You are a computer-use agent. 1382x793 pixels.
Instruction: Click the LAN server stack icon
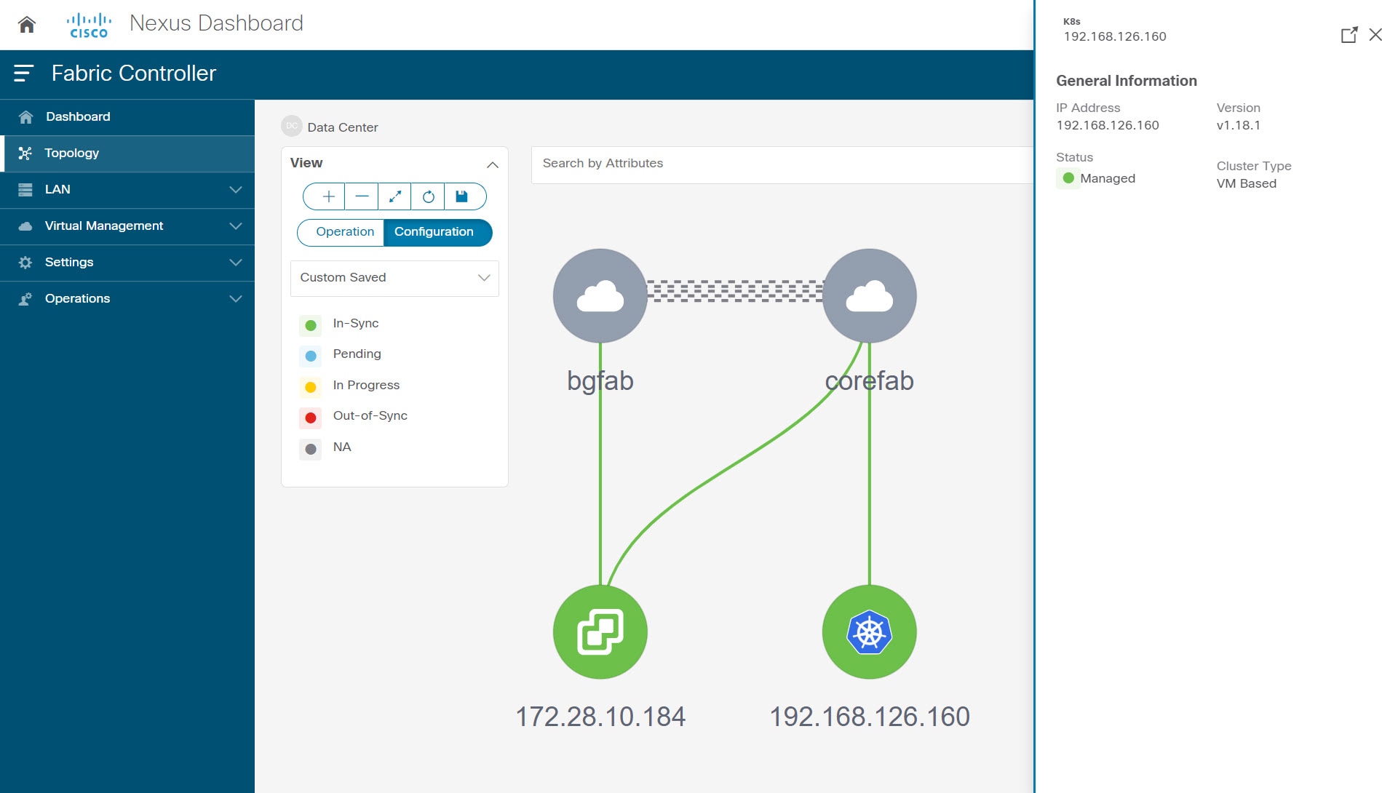click(25, 190)
